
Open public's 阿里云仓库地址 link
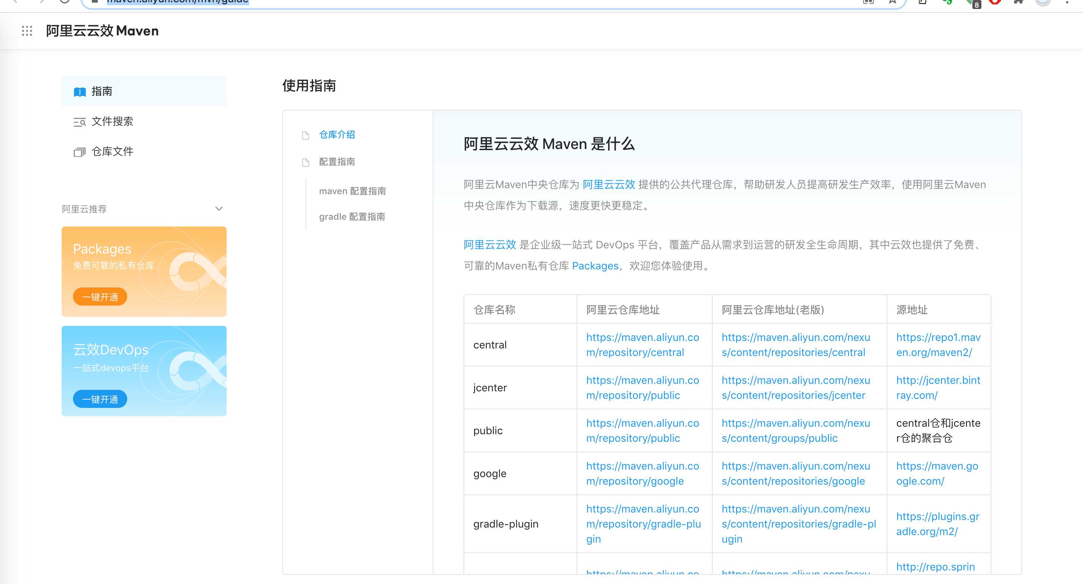(x=642, y=430)
